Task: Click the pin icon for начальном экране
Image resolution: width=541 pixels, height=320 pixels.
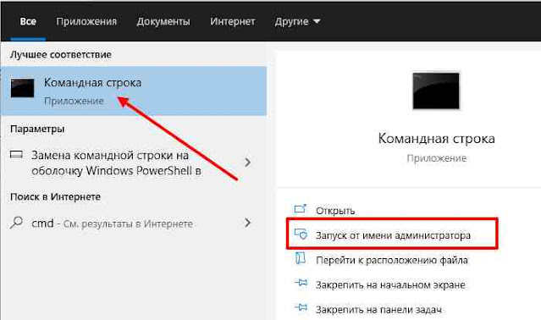Action: 301,283
